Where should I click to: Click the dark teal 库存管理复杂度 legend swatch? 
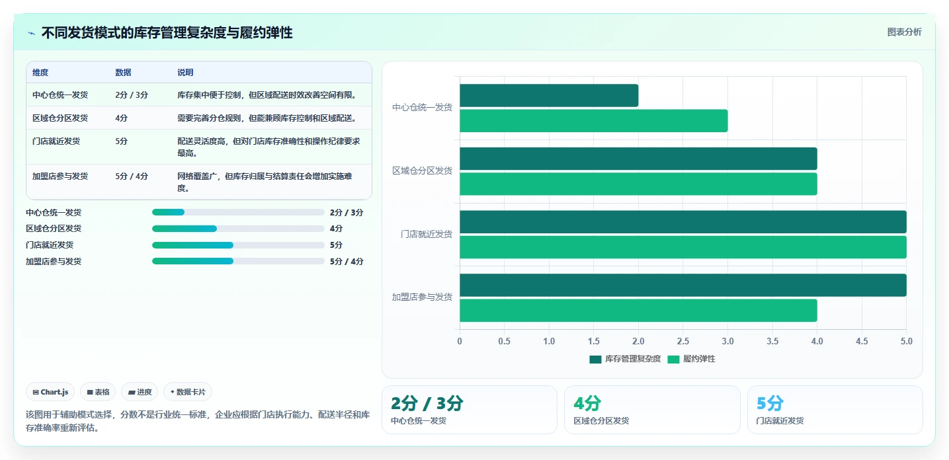(x=595, y=359)
